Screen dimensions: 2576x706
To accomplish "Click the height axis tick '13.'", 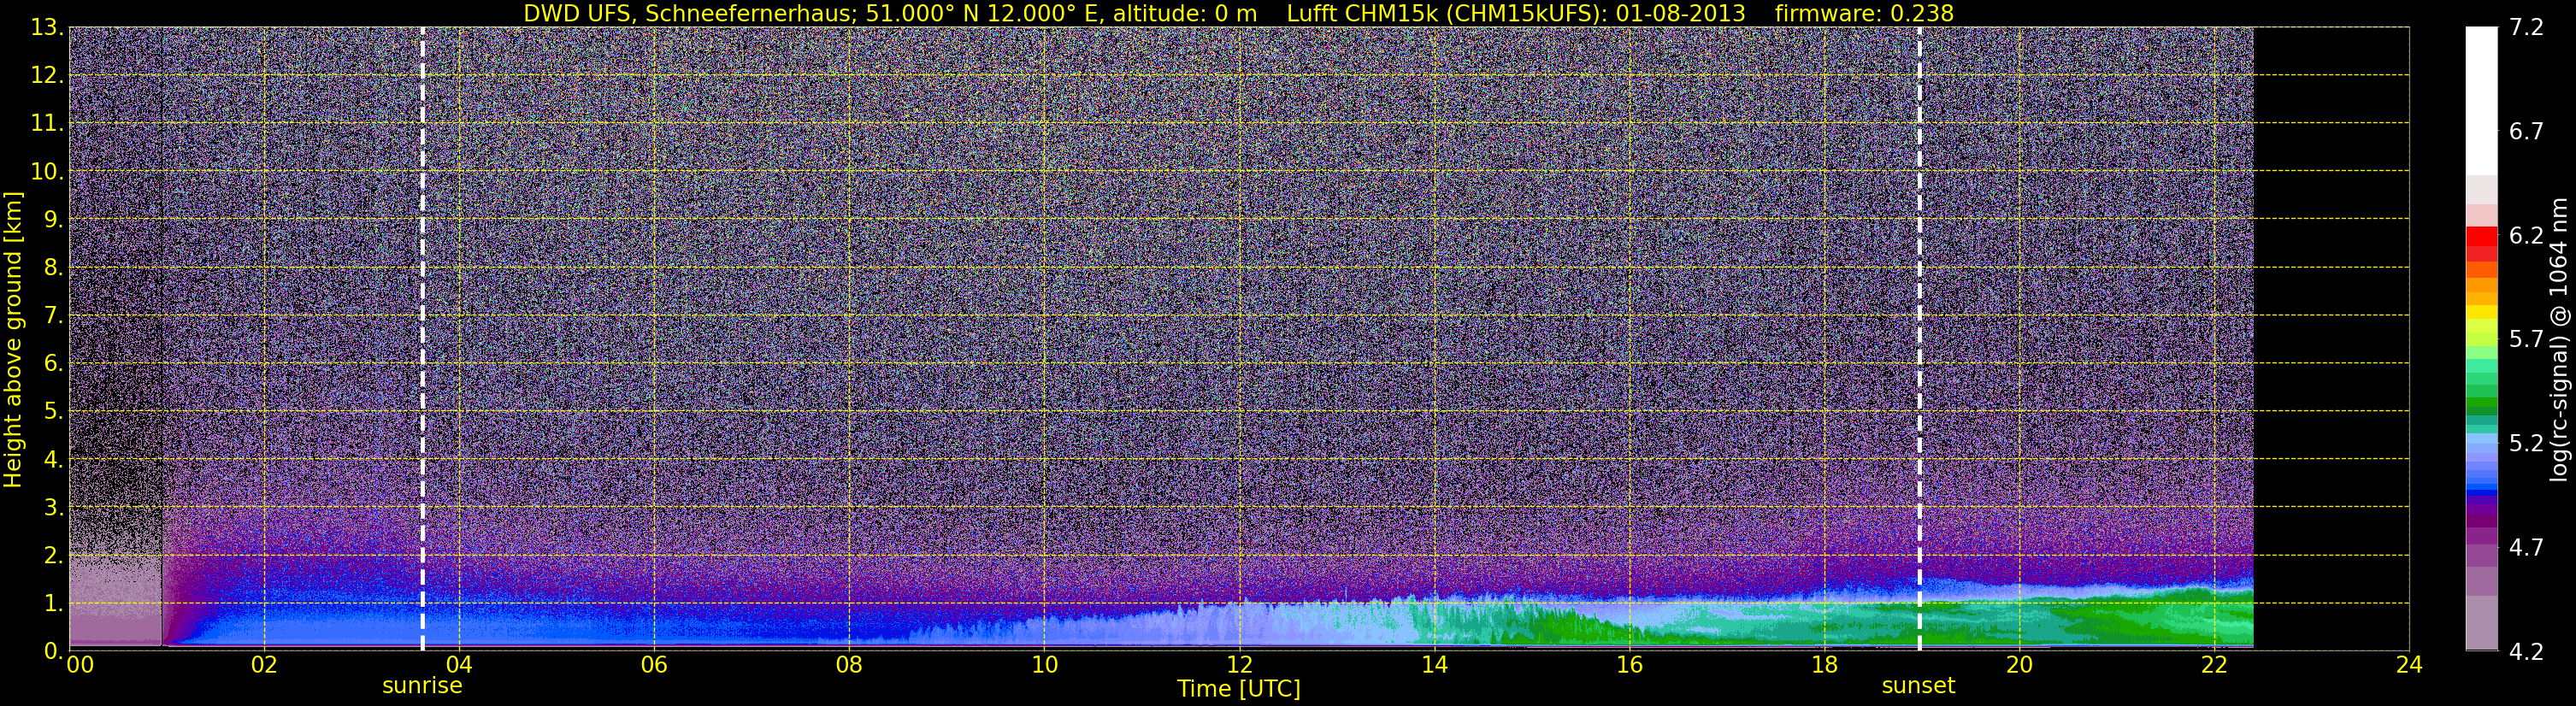I will 45,28.
